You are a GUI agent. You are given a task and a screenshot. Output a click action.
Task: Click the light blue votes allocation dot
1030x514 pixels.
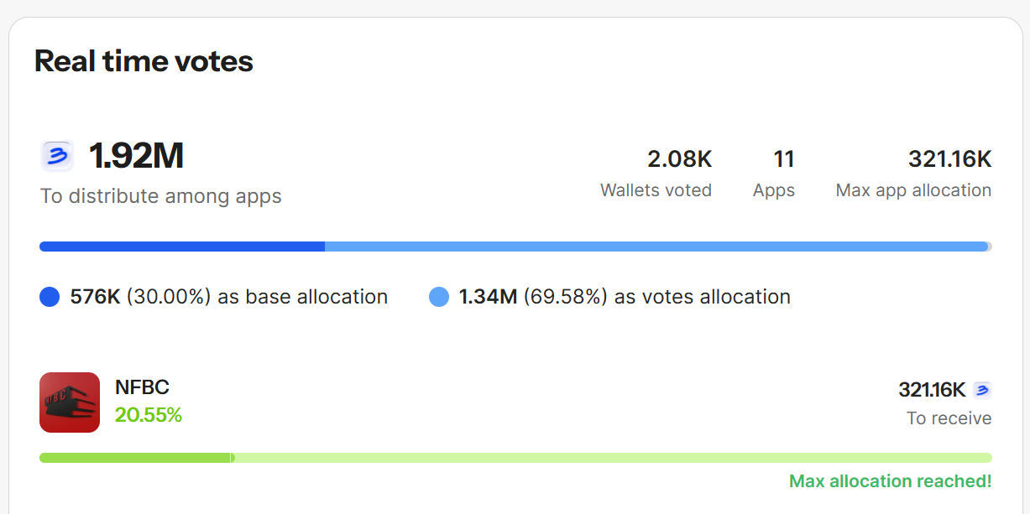(439, 297)
